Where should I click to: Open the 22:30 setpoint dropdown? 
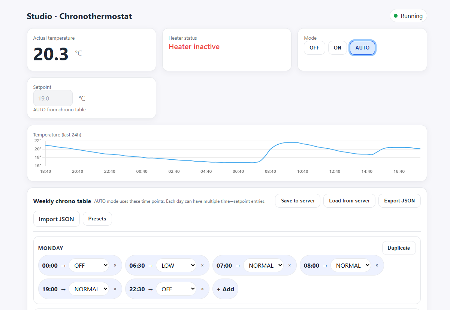[176, 289]
